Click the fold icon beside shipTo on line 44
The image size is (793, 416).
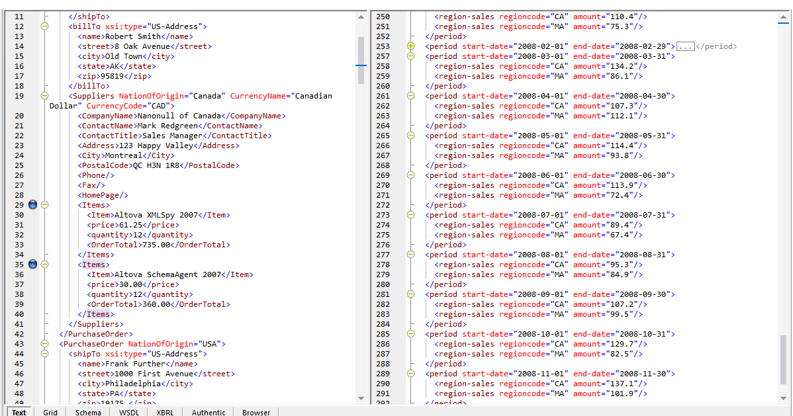[x=44, y=354]
